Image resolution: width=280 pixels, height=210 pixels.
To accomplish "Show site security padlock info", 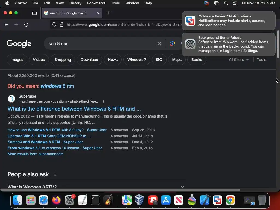I will 62,24.
